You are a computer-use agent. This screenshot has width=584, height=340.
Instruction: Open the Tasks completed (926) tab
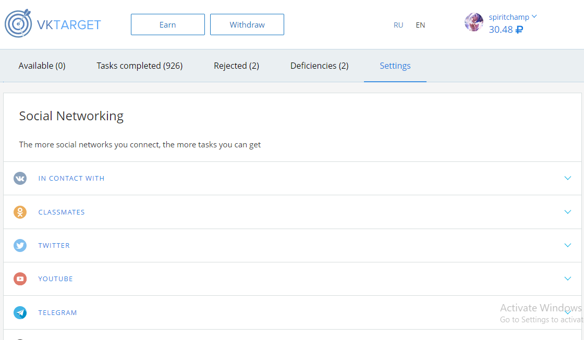coord(140,66)
